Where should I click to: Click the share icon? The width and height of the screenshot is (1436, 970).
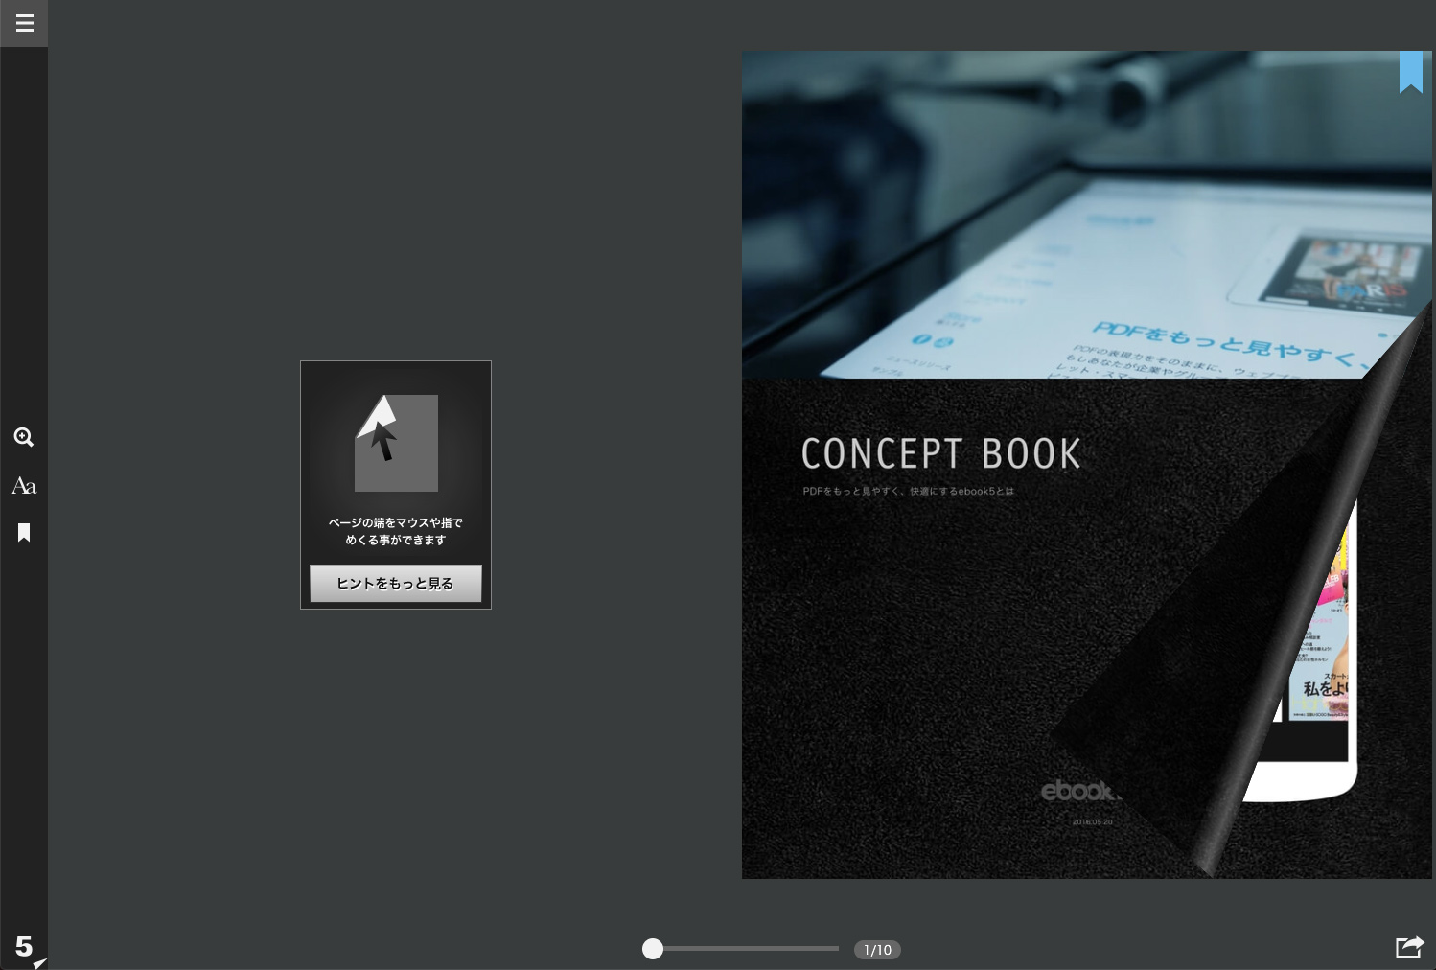tap(1409, 947)
